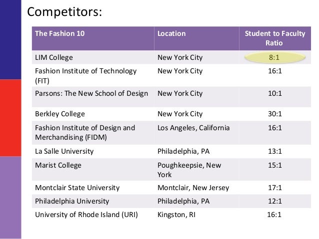The width and height of the screenshot is (319, 239).
Task: Click the highlighted 8:1 ratio oval
Action: click(x=274, y=57)
